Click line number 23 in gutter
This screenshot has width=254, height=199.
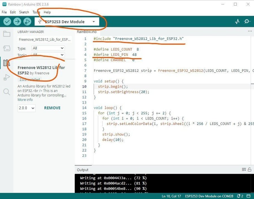tap(84, 155)
